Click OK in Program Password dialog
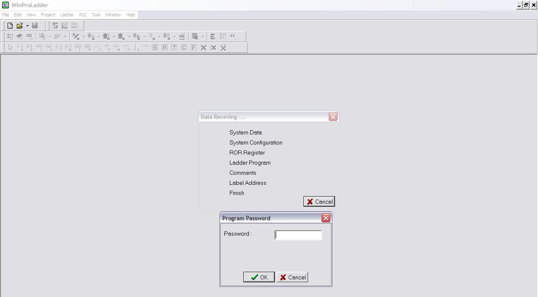 click(259, 277)
